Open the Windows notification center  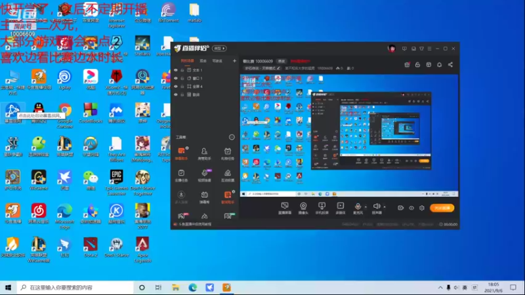(x=513, y=288)
